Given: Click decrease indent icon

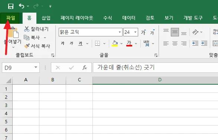Looking at the screenshot, I should point(195,43).
